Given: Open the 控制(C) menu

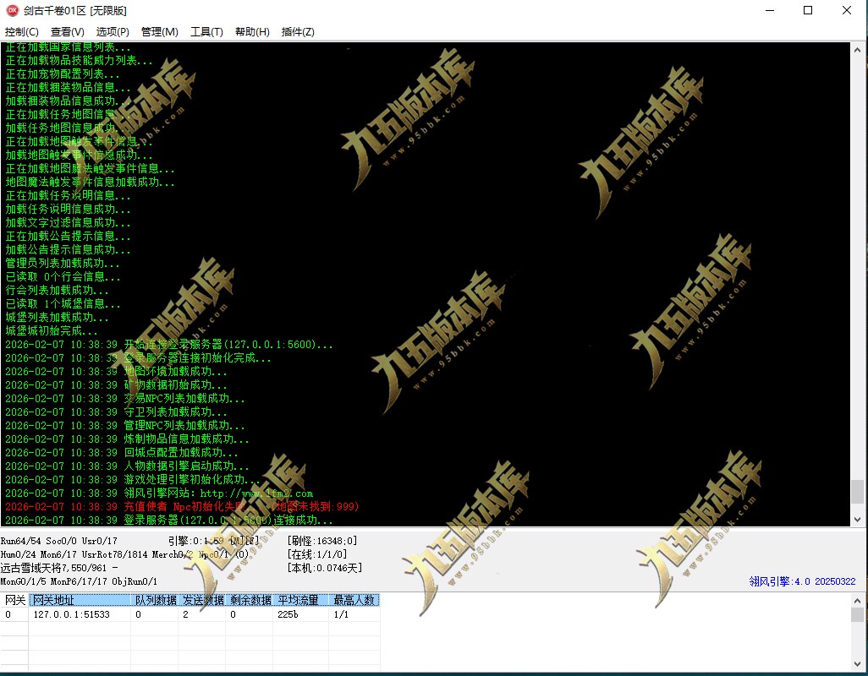Looking at the screenshot, I should (22, 31).
